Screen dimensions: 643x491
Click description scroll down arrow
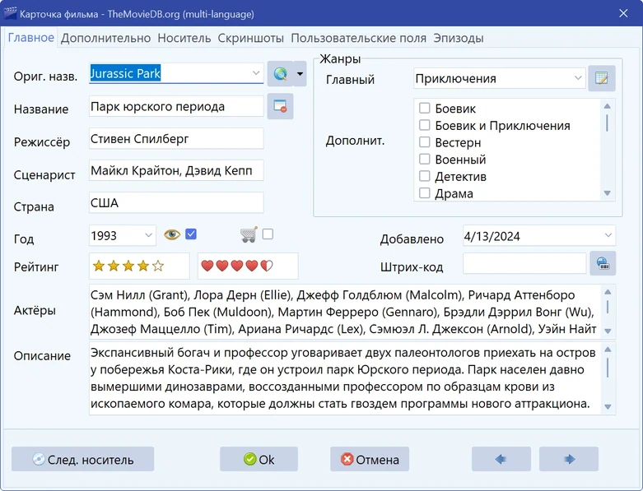tap(608, 406)
